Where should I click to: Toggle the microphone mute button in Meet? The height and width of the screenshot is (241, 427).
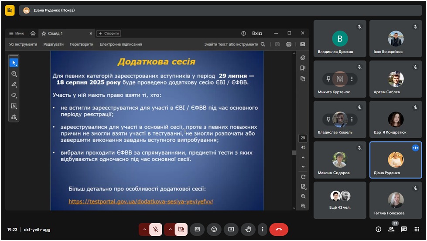coord(155,229)
